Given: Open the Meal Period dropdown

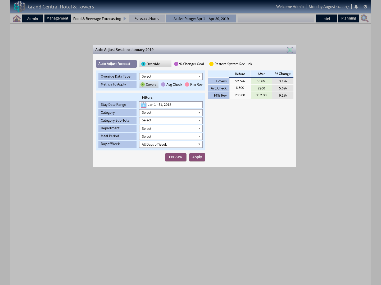Looking at the screenshot, I should [x=171, y=136].
